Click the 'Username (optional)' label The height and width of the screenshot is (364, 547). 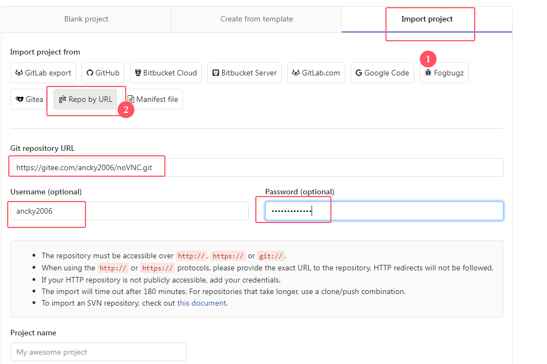(x=46, y=192)
